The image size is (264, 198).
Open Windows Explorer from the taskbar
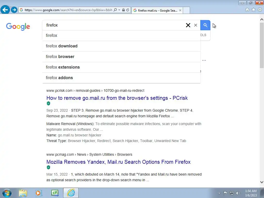23,193
